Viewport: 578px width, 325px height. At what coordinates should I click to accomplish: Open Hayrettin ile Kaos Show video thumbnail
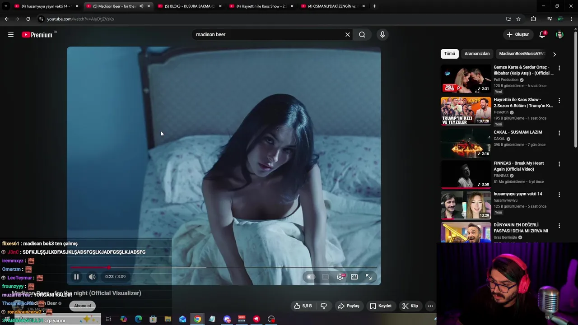point(466,111)
